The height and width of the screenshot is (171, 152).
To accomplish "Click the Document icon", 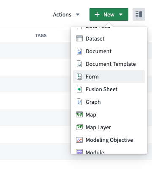I will click(79, 51).
